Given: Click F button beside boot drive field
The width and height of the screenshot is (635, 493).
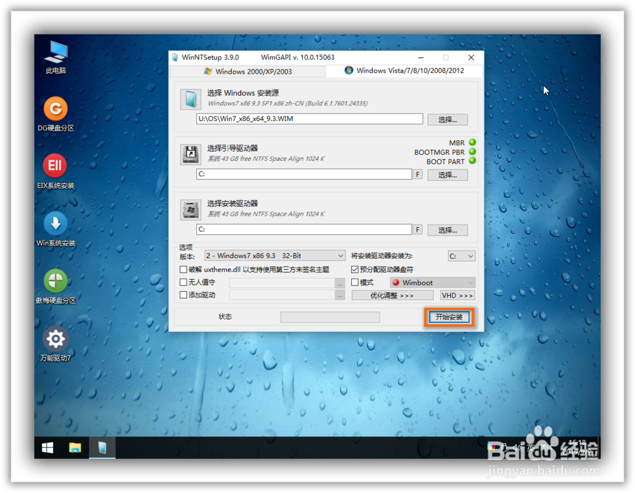Looking at the screenshot, I should [418, 174].
